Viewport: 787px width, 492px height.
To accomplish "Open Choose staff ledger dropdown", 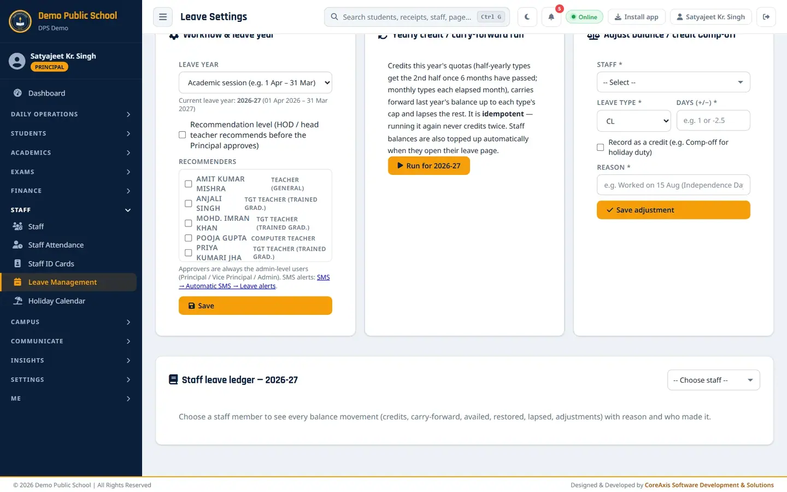I will [x=714, y=380].
